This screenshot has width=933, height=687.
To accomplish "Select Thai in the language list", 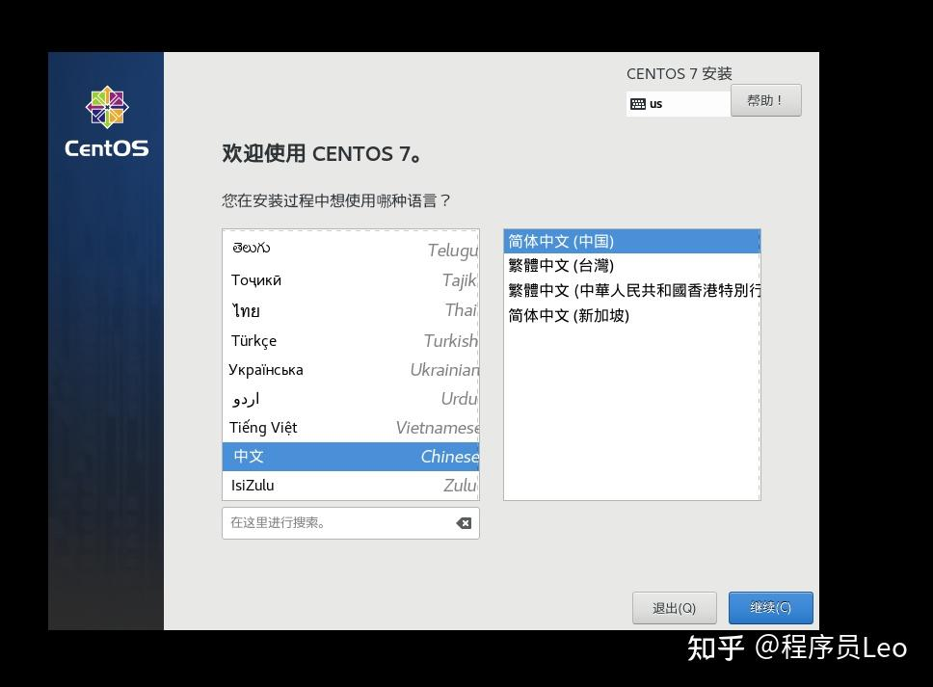I will pos(351,310).
